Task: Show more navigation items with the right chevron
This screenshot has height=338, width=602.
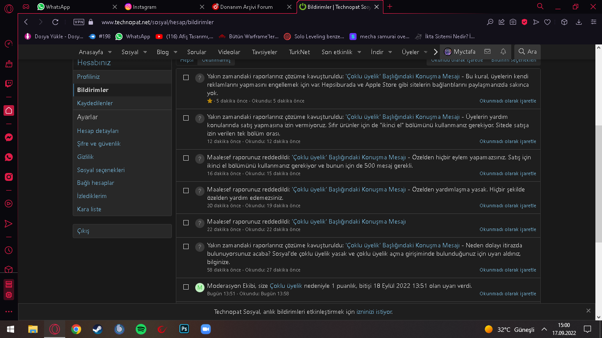Action: click(435, 52)
